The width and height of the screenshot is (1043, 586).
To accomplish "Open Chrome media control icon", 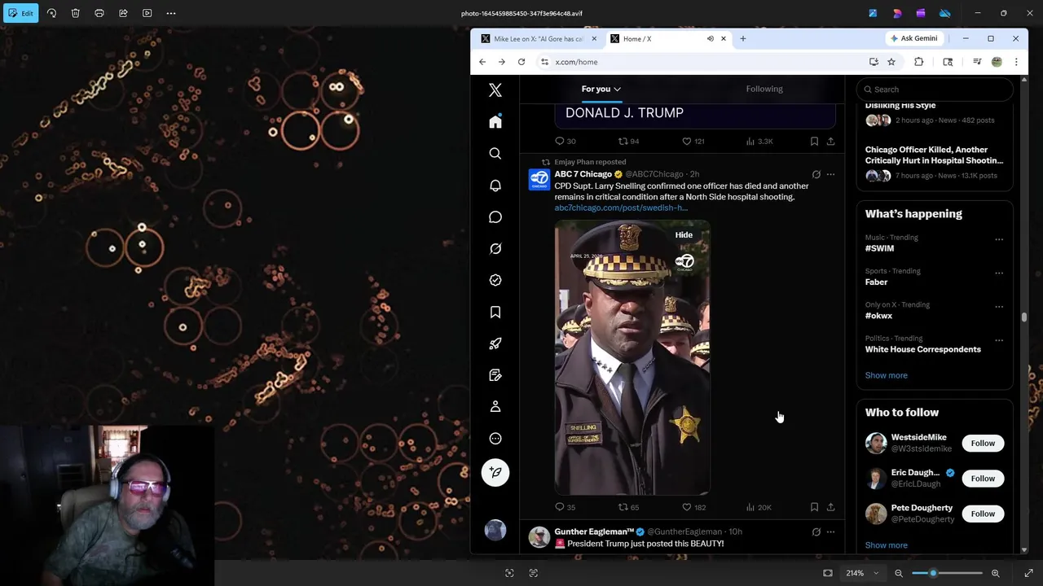I will click(977, 62).
